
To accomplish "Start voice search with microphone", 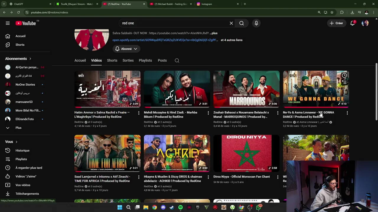I will (x=256, y=23).
